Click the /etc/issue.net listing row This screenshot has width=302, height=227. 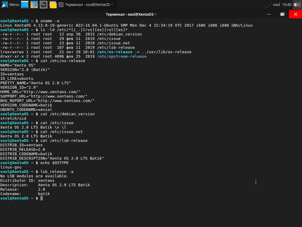click(65, 43)
